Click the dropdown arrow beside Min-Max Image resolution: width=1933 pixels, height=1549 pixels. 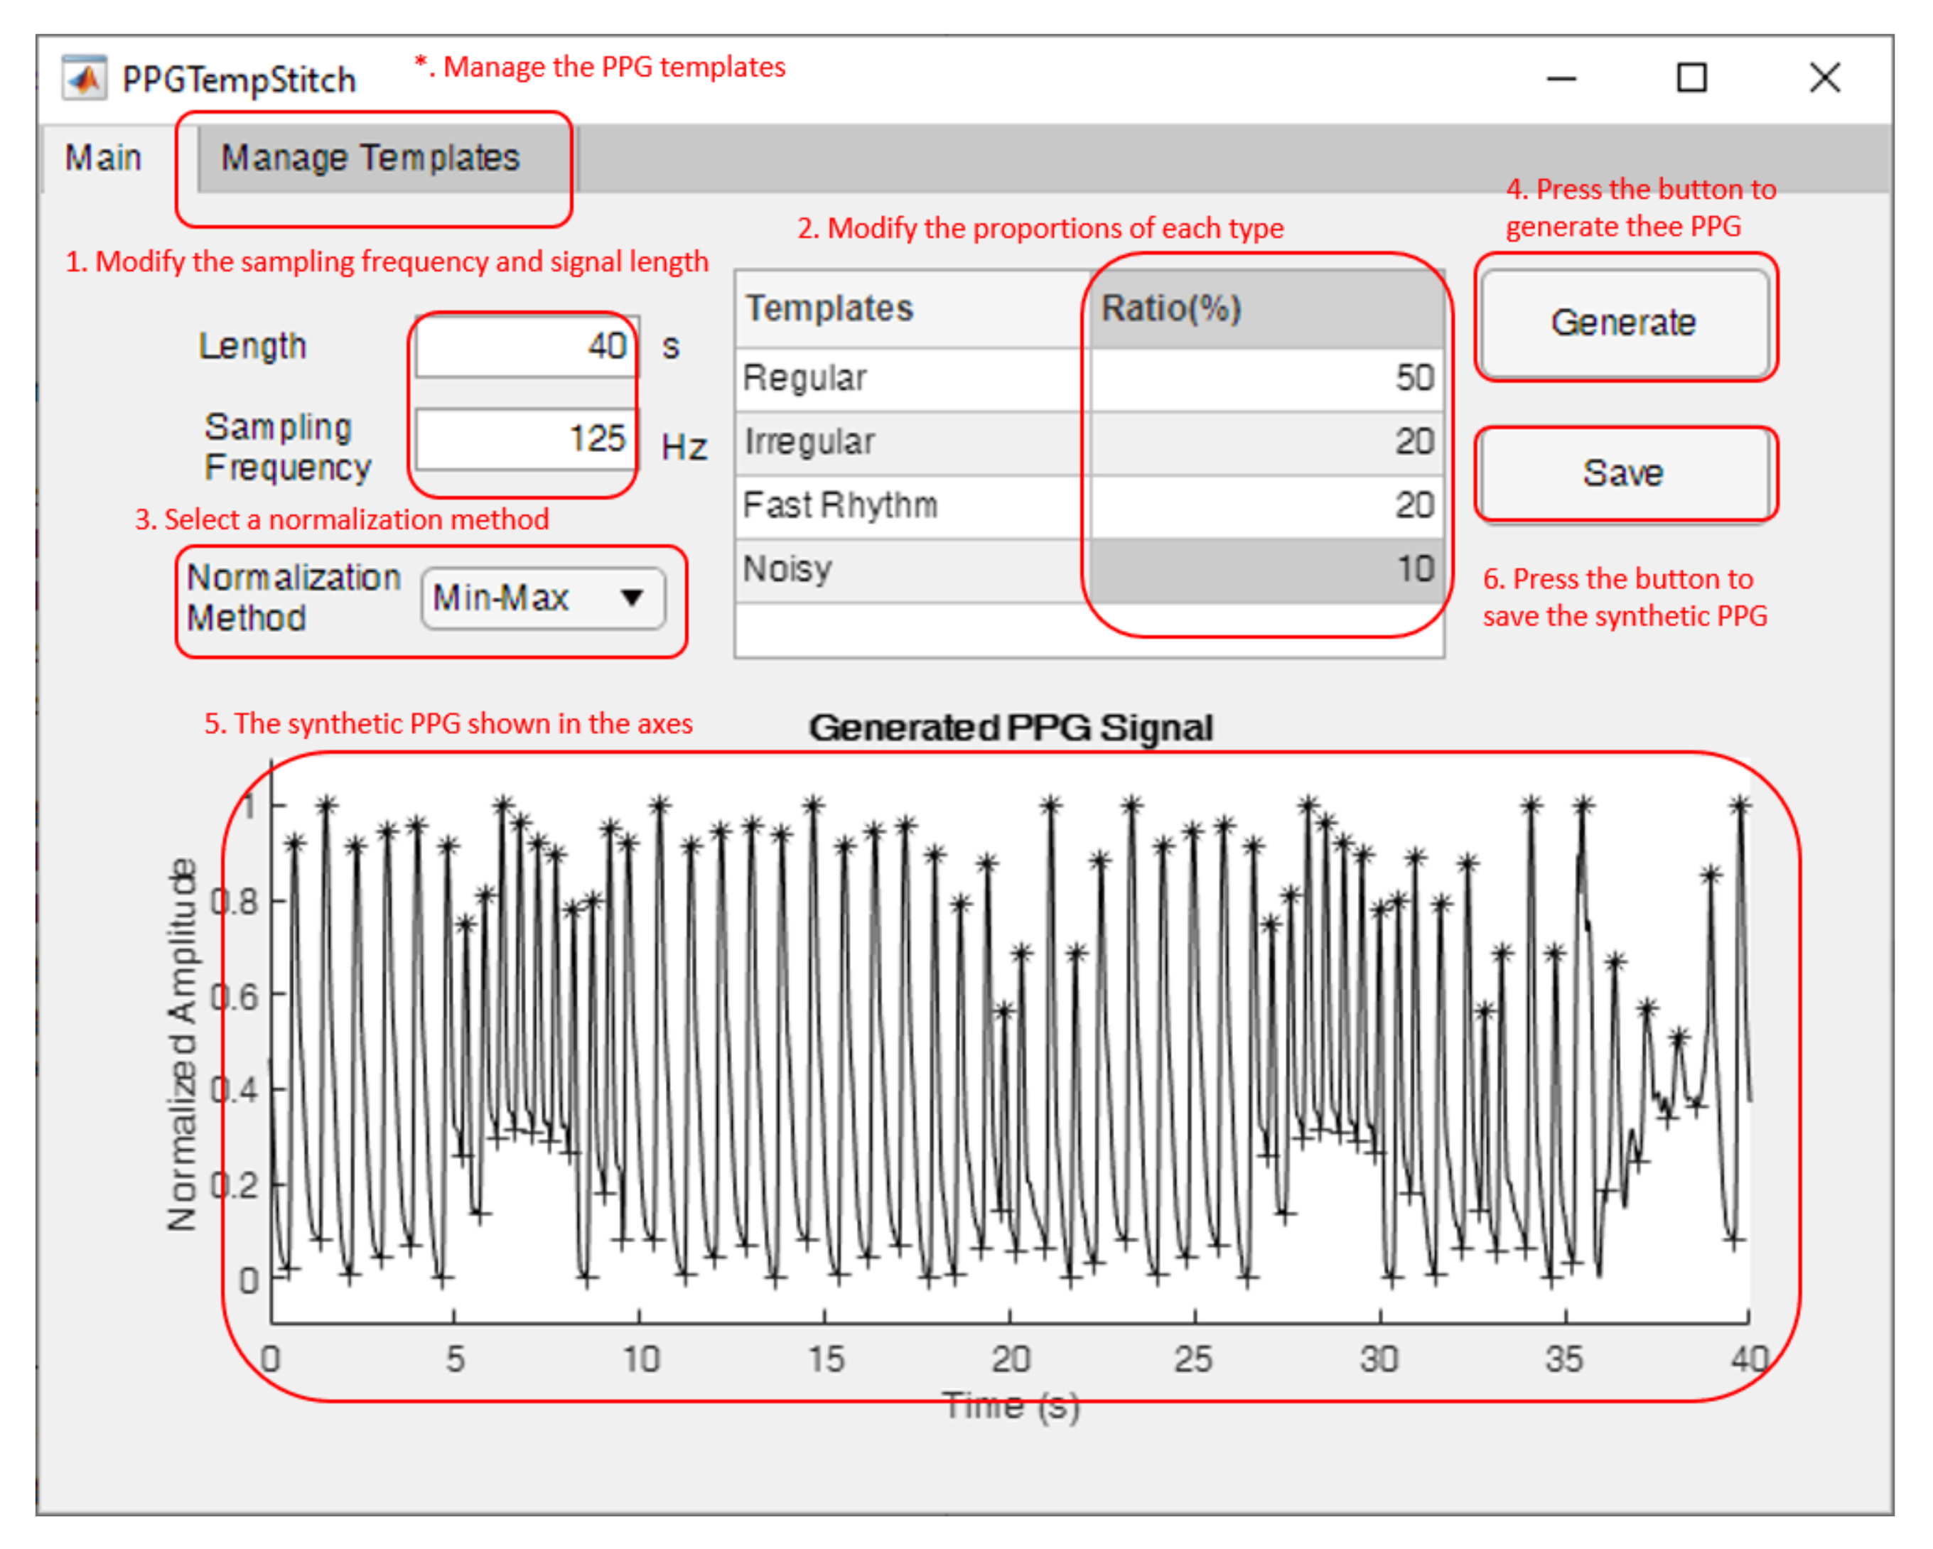[x=632, y=598]
